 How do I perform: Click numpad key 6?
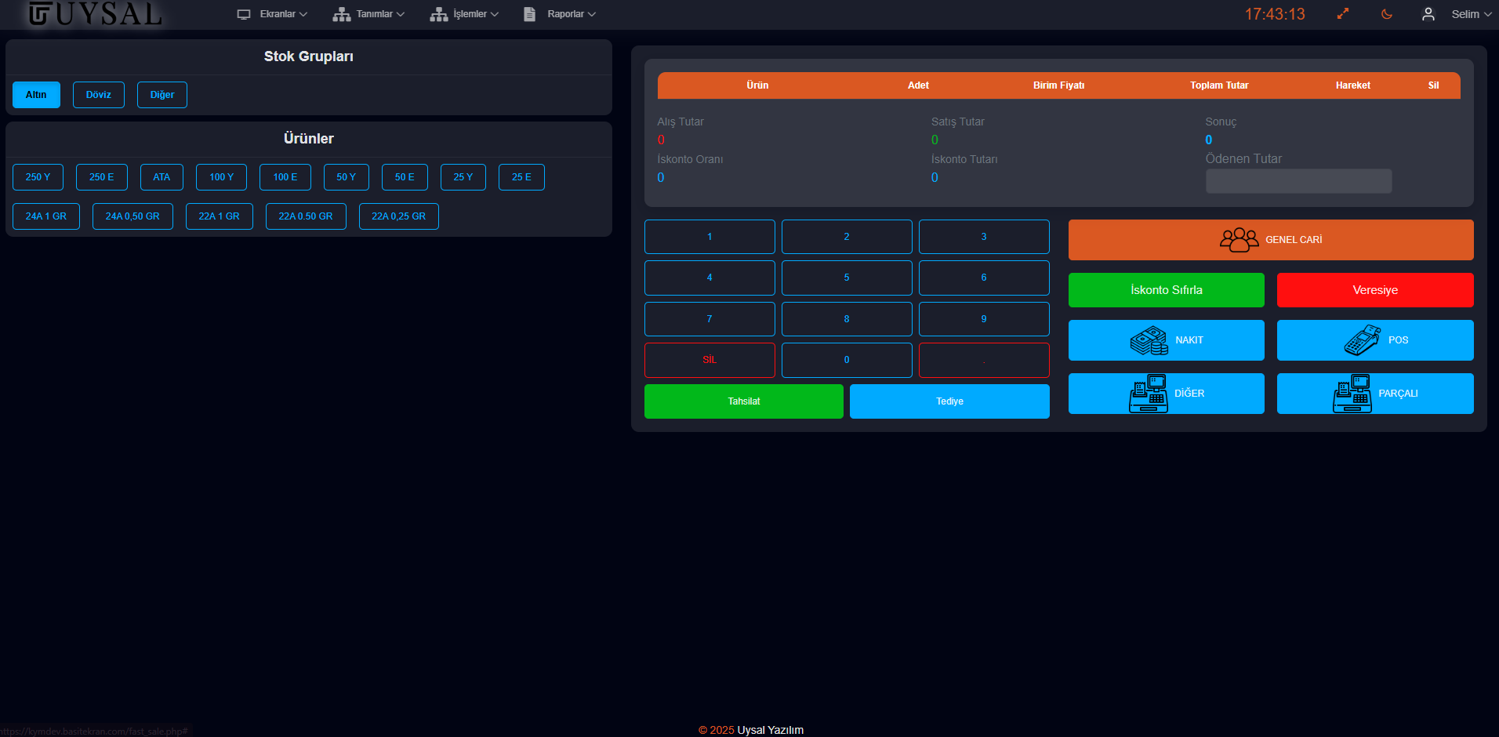coord(984,278)
